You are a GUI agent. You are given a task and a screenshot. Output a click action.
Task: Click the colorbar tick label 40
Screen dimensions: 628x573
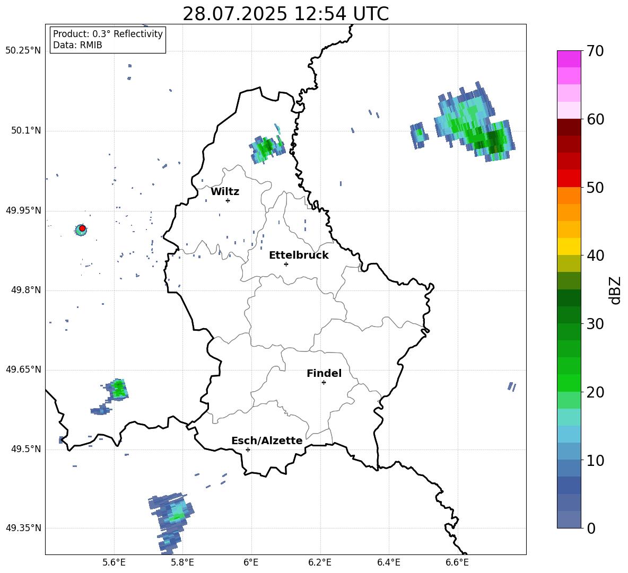[595, 255]
